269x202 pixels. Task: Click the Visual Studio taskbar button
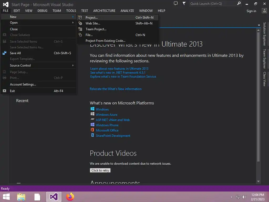54,197
